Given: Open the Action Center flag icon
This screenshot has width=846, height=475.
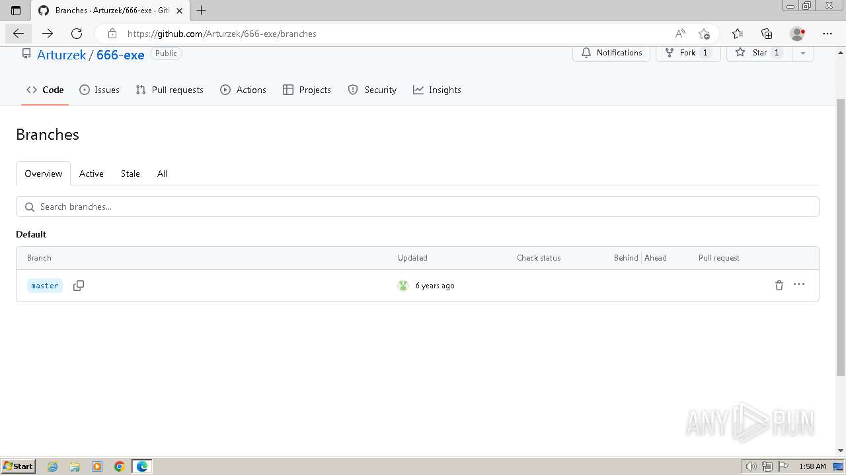Looking at the screenshot, I should tap(783, 466).
